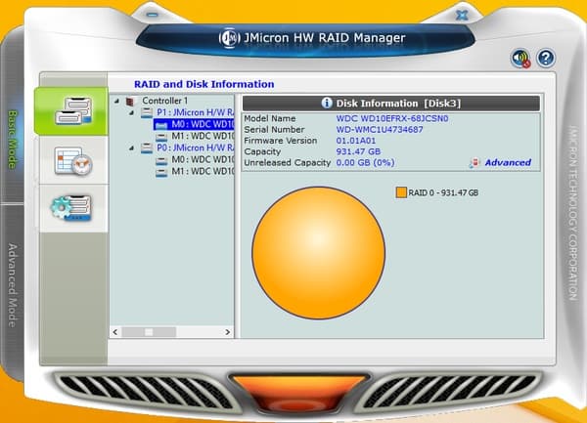Minimize the RAID Manager window
Viewport: 587px width, 423px height.
(x=152, y=15)
